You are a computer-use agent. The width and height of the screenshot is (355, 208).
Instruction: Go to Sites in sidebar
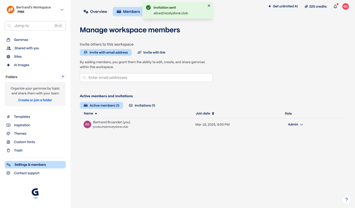[x=18, y=57]
